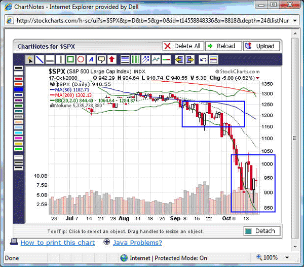Click the Detach button

click(x=262, y=231)
